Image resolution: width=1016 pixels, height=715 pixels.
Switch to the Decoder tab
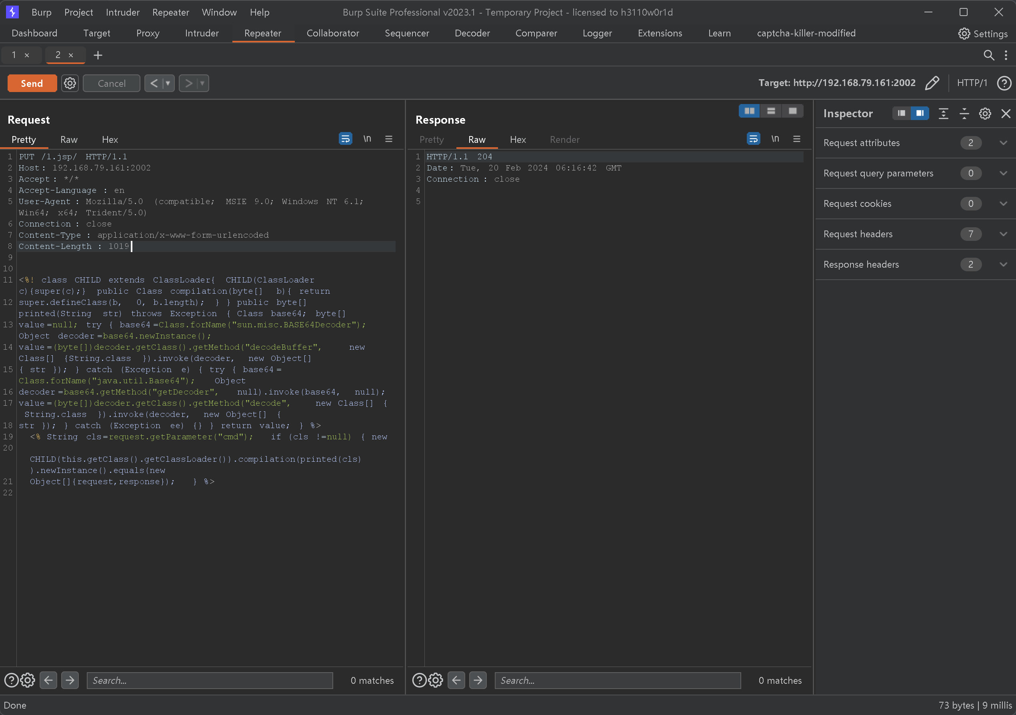click(x=472, y=33)
